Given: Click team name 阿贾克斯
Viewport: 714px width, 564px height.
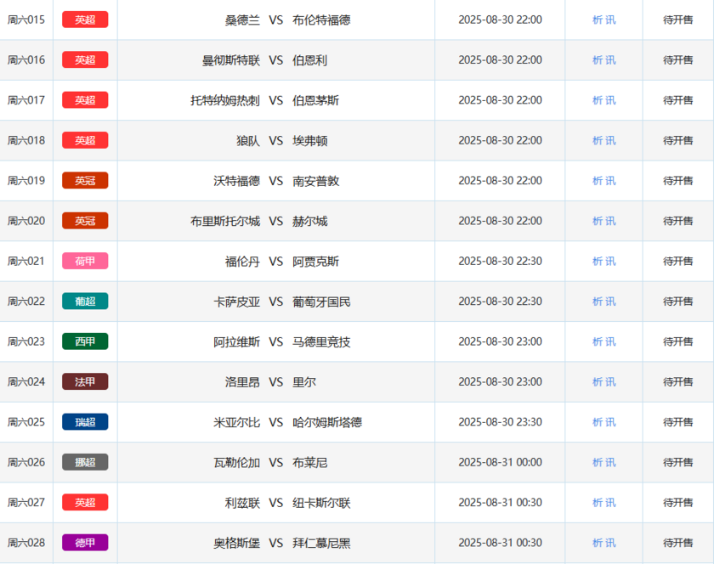Looking at the screenshot, I should (x=315, y=262).
